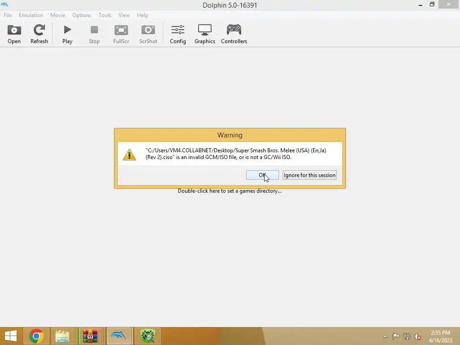Screen dimensions: 460x345
Task: Toggle fullscreen with FullScr icon
Action: 121,34
